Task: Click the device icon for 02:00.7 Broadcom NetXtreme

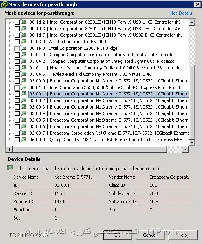Action: 24,133
